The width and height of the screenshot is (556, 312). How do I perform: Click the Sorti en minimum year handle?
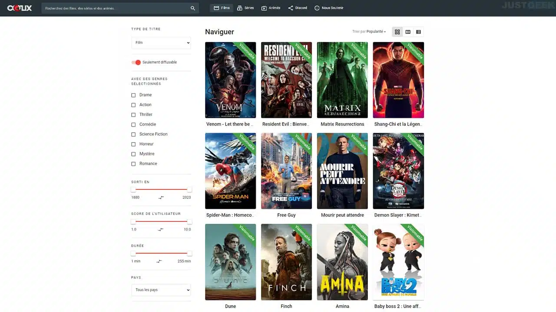tap(133, 189)
